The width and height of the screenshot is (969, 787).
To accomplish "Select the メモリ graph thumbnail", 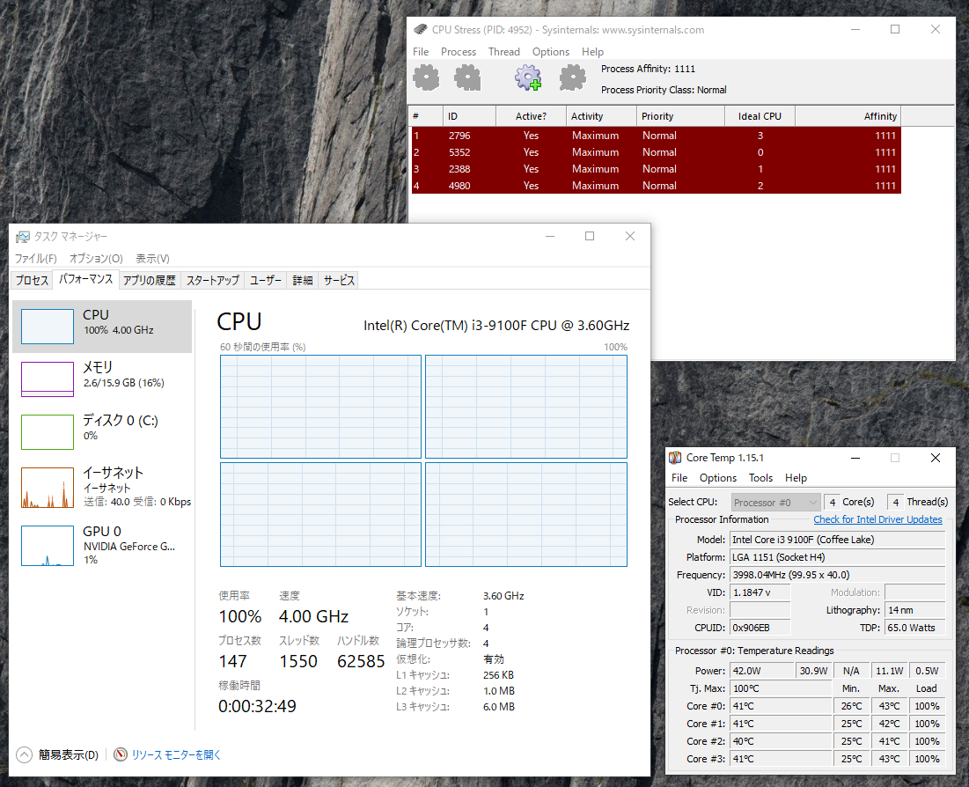I will coord(48,379).
